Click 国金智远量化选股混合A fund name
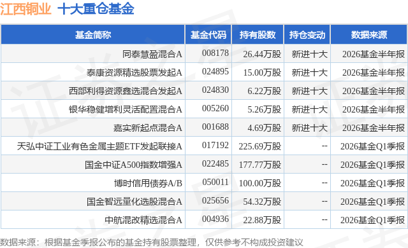Viewport: 408px width, 248px height. tap(135, 202)
